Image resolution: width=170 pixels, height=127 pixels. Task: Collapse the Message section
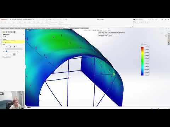[x=24, y=39]
